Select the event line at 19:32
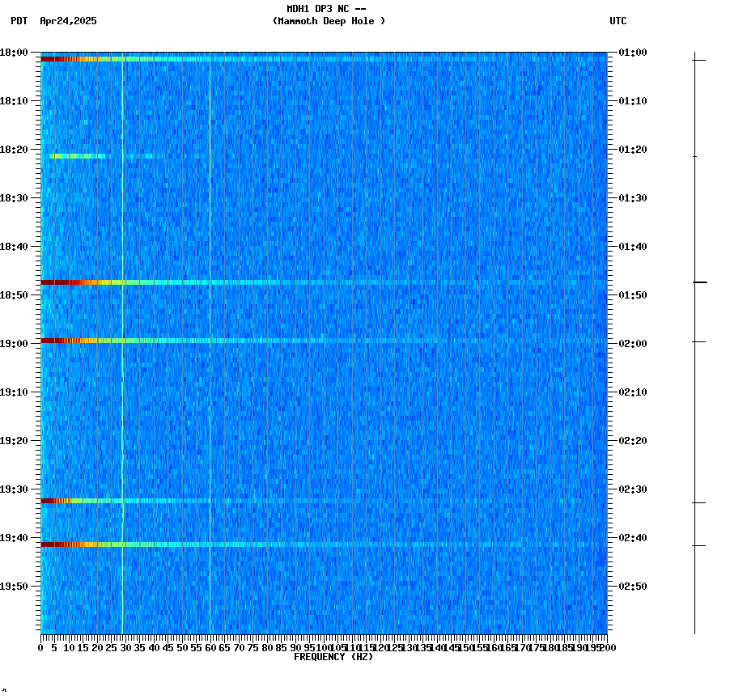This screenshot has height=699, width=730. click(x=162, y=502)
